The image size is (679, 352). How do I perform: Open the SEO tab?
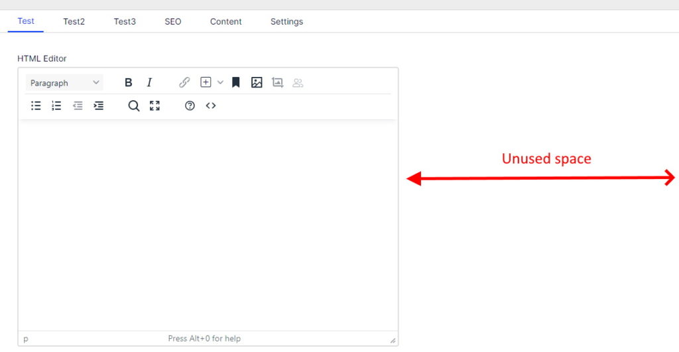click(173, 22)
